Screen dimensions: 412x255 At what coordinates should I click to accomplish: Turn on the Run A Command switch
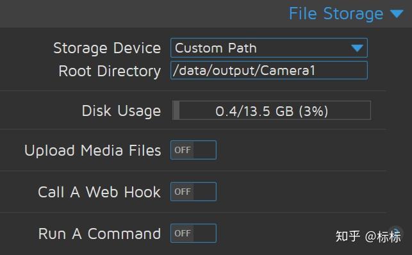[x=194, y=233]
